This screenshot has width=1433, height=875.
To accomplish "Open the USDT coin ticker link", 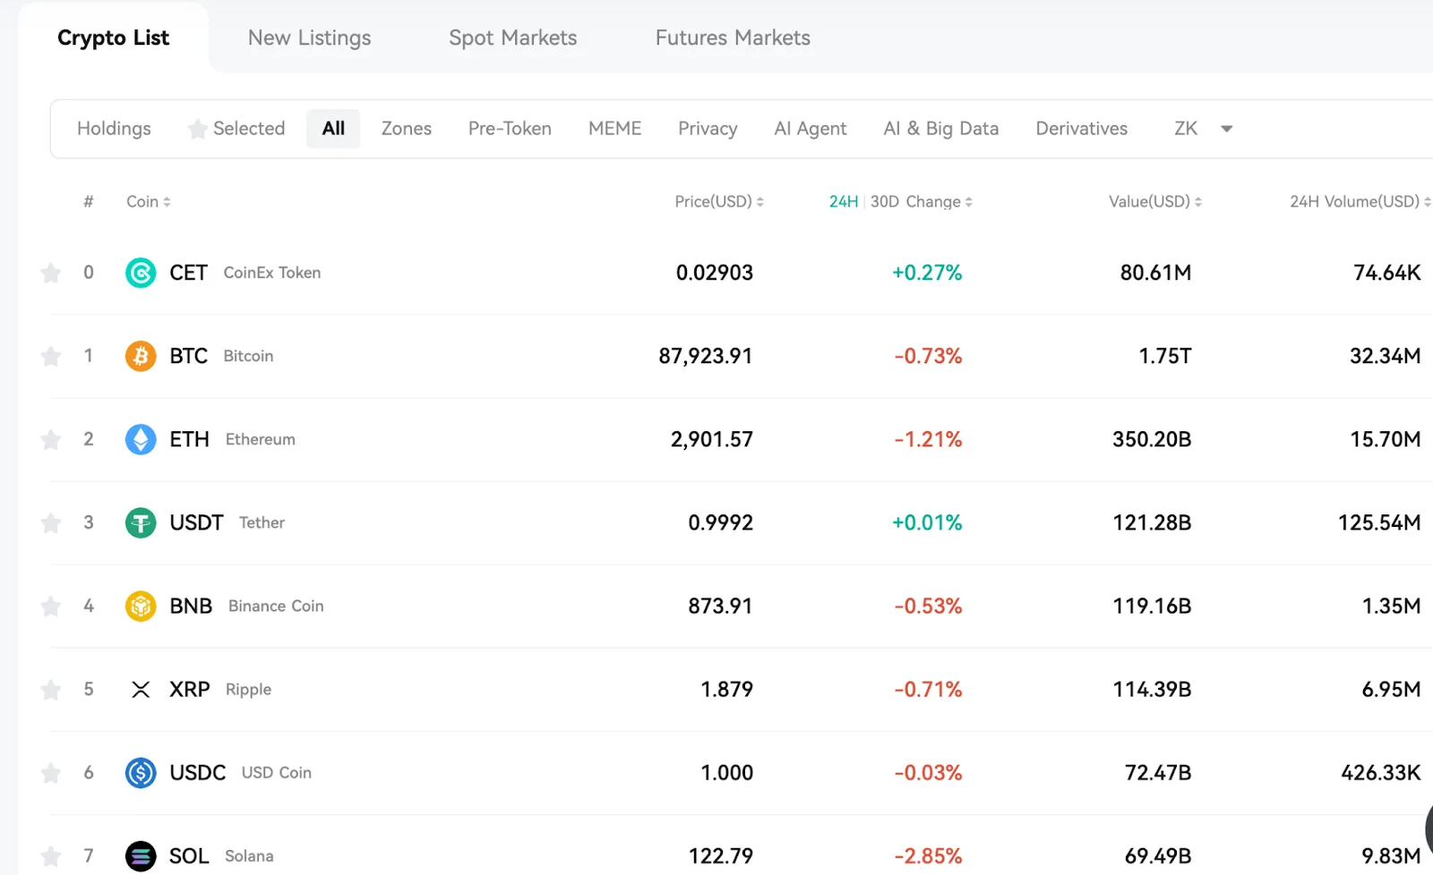I will tap(196, 522).
